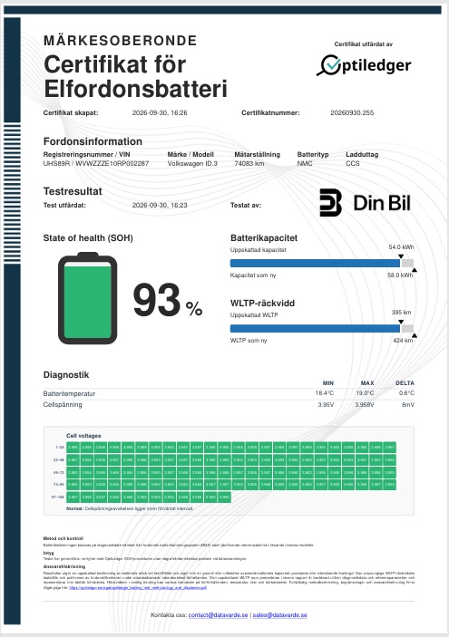The image size is (449, 637).
Task: Click the '1-24' cell voltage row label
Action: pos(60,448)
